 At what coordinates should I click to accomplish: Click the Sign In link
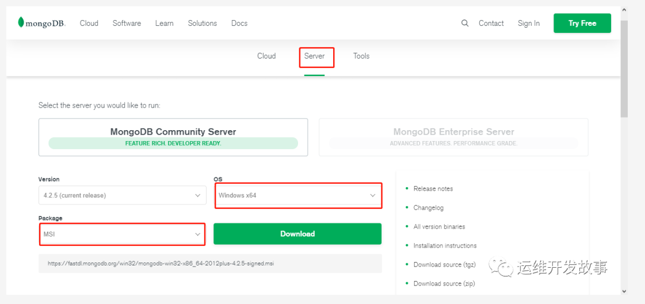point(529,23)
